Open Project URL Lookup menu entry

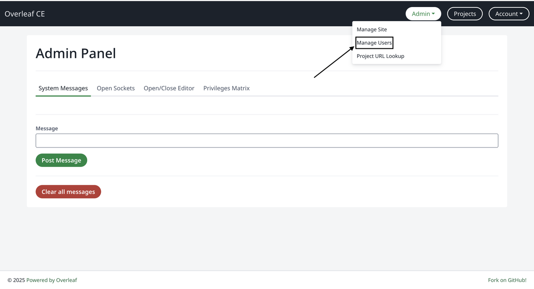[380, 56]
